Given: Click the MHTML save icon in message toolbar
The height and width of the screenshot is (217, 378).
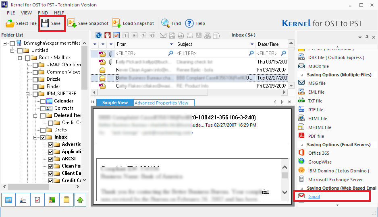Looking at the screenshot, I should point(216,35).
